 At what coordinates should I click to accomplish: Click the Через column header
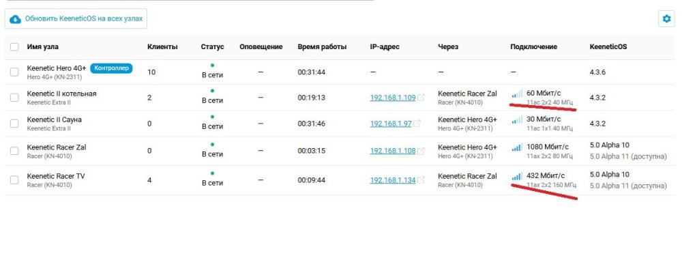coord(448,47)
